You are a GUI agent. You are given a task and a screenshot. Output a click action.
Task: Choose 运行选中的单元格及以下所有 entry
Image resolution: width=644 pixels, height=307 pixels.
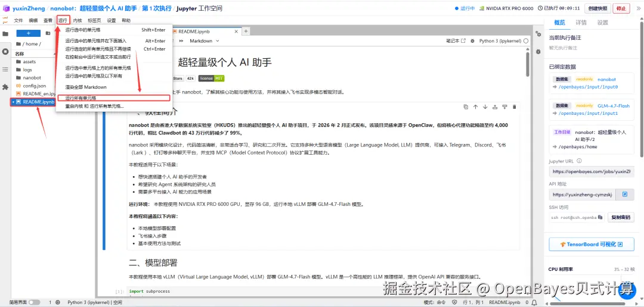pyautogui.click(x=113, y=76)
